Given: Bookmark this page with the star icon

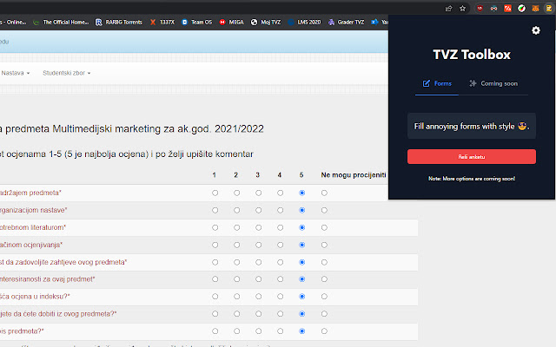Looking at the screenshot, I should pyautogui.click(x=462, y=9).
